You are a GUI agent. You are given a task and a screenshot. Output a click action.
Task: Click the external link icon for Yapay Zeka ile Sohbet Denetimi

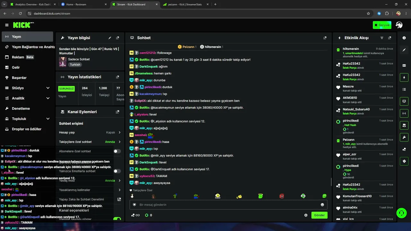pyautogui.click(x=119, y=199)
